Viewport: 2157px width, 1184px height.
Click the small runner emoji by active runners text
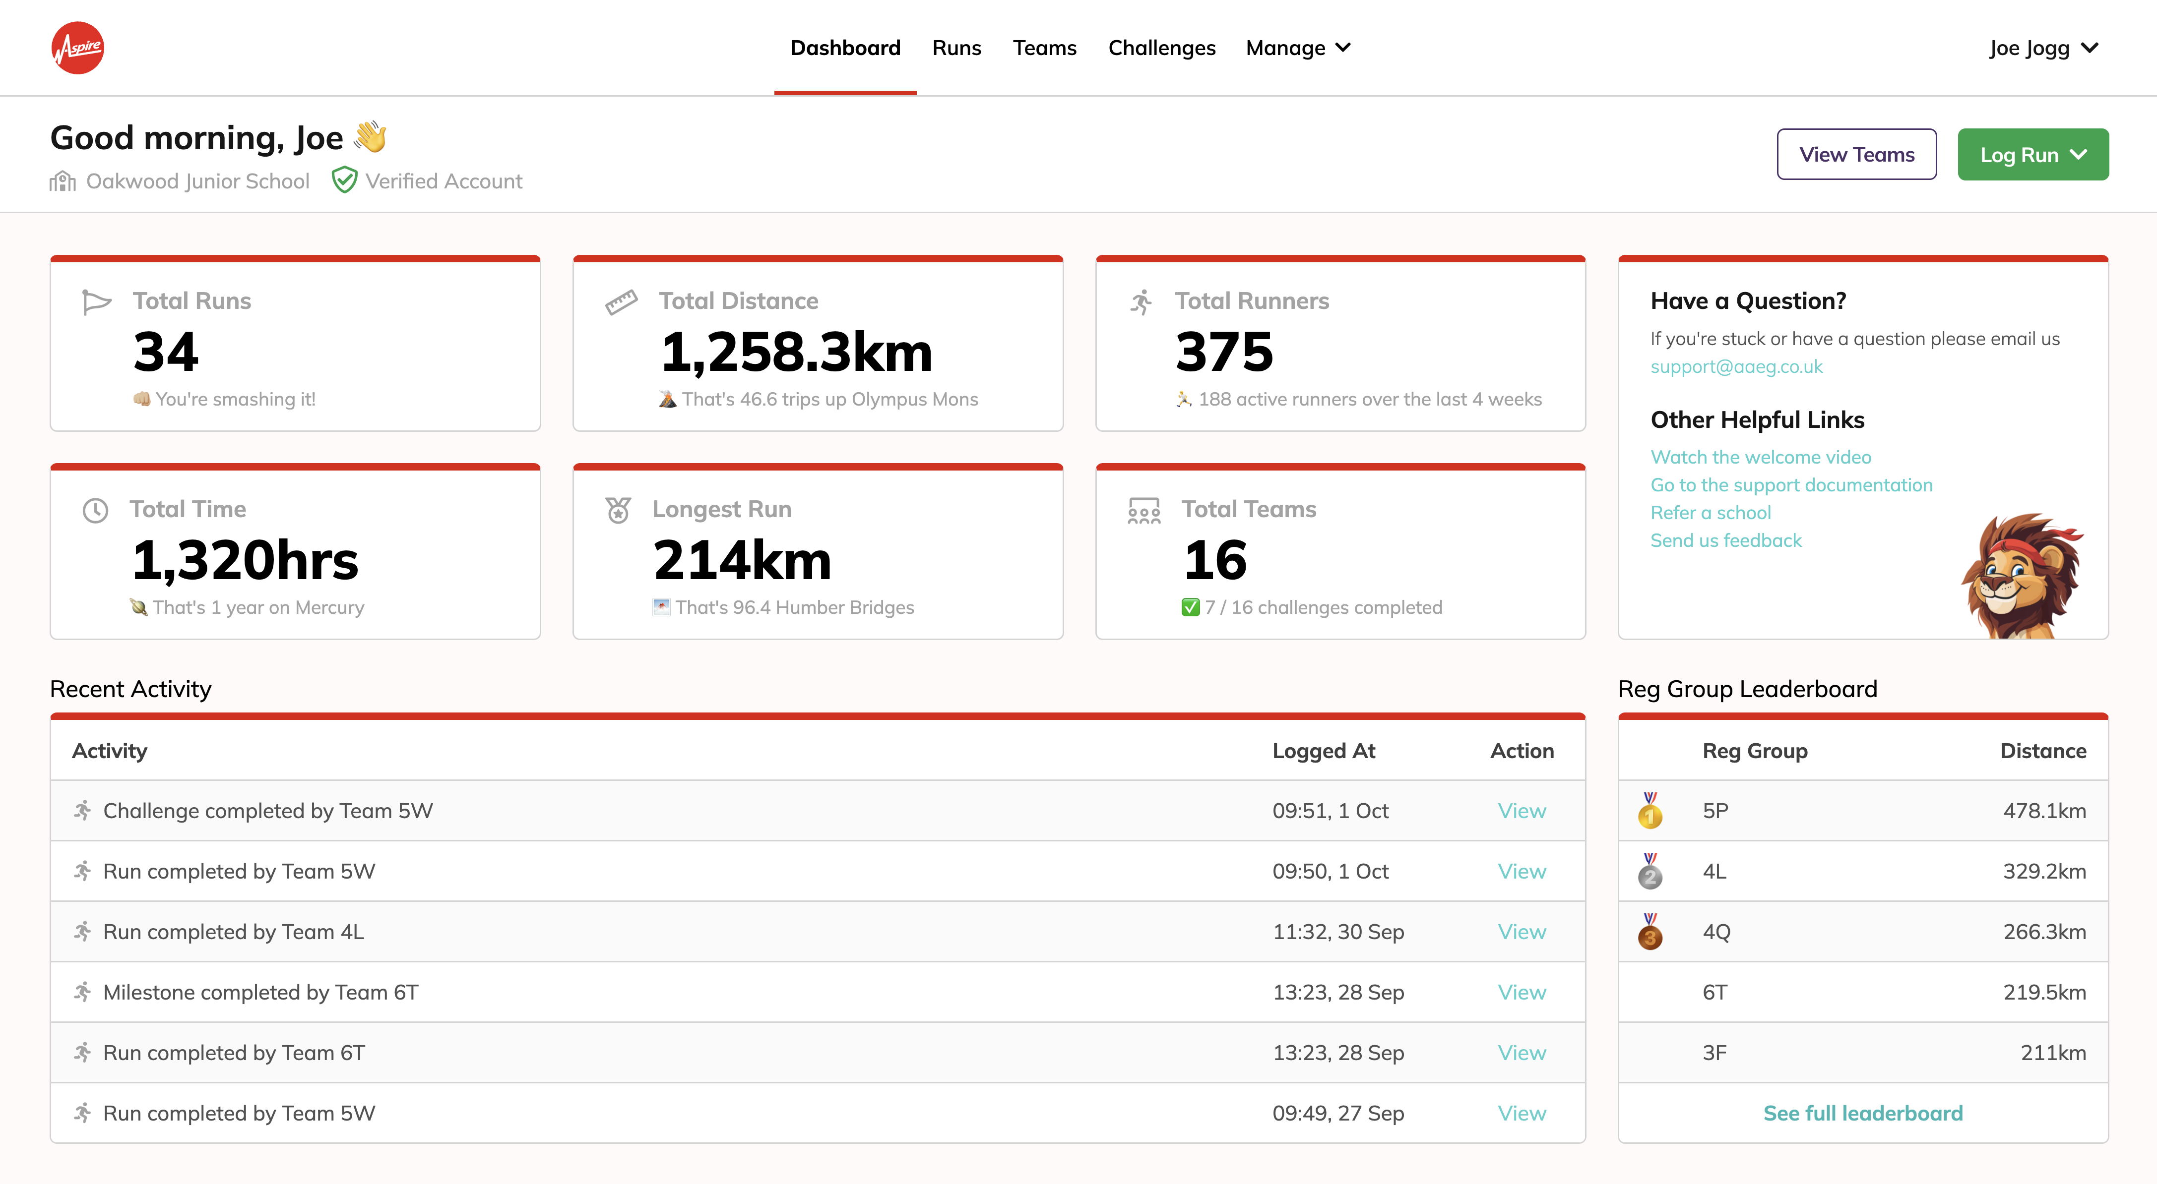[x=1184, y=399]
